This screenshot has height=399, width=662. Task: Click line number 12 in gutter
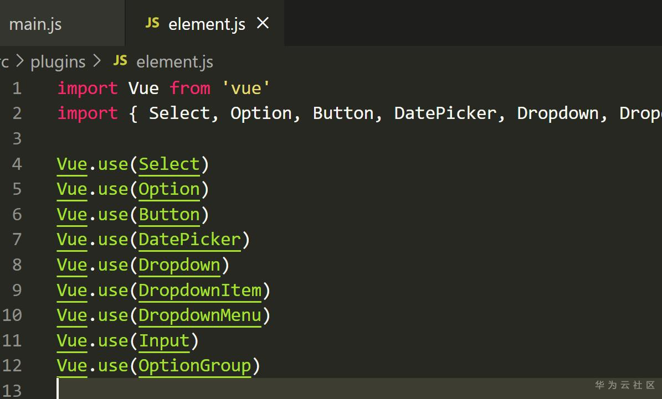(12, 366)
